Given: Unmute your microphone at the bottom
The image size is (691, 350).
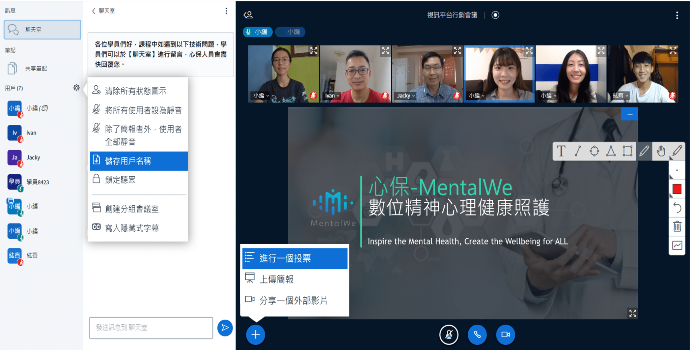Looking at the screenshot, I should pyautogui.click(x=449, y=335).
